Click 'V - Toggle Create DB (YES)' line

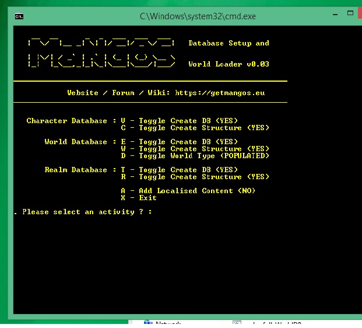click(179, 121)
